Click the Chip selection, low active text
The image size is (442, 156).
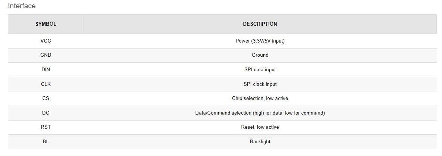pos(260,98)
